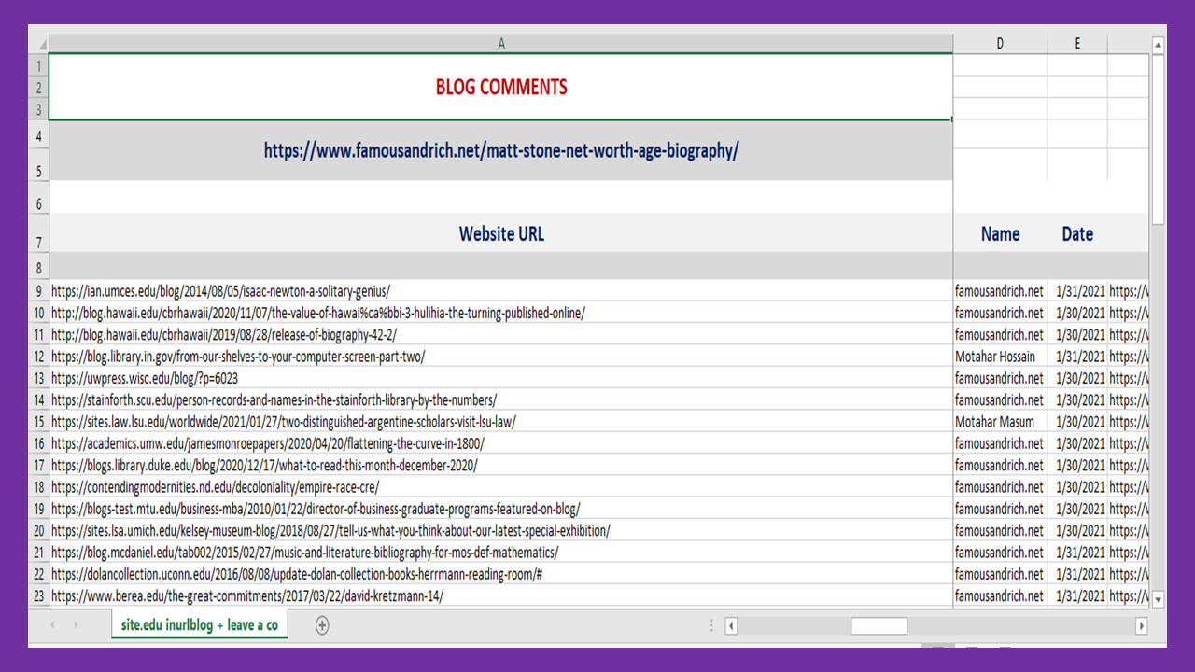The width and height of the screenshot is (1195, 672).
Task: Click the horizontal scrollbar right arrow
Action: [1143, 625]
